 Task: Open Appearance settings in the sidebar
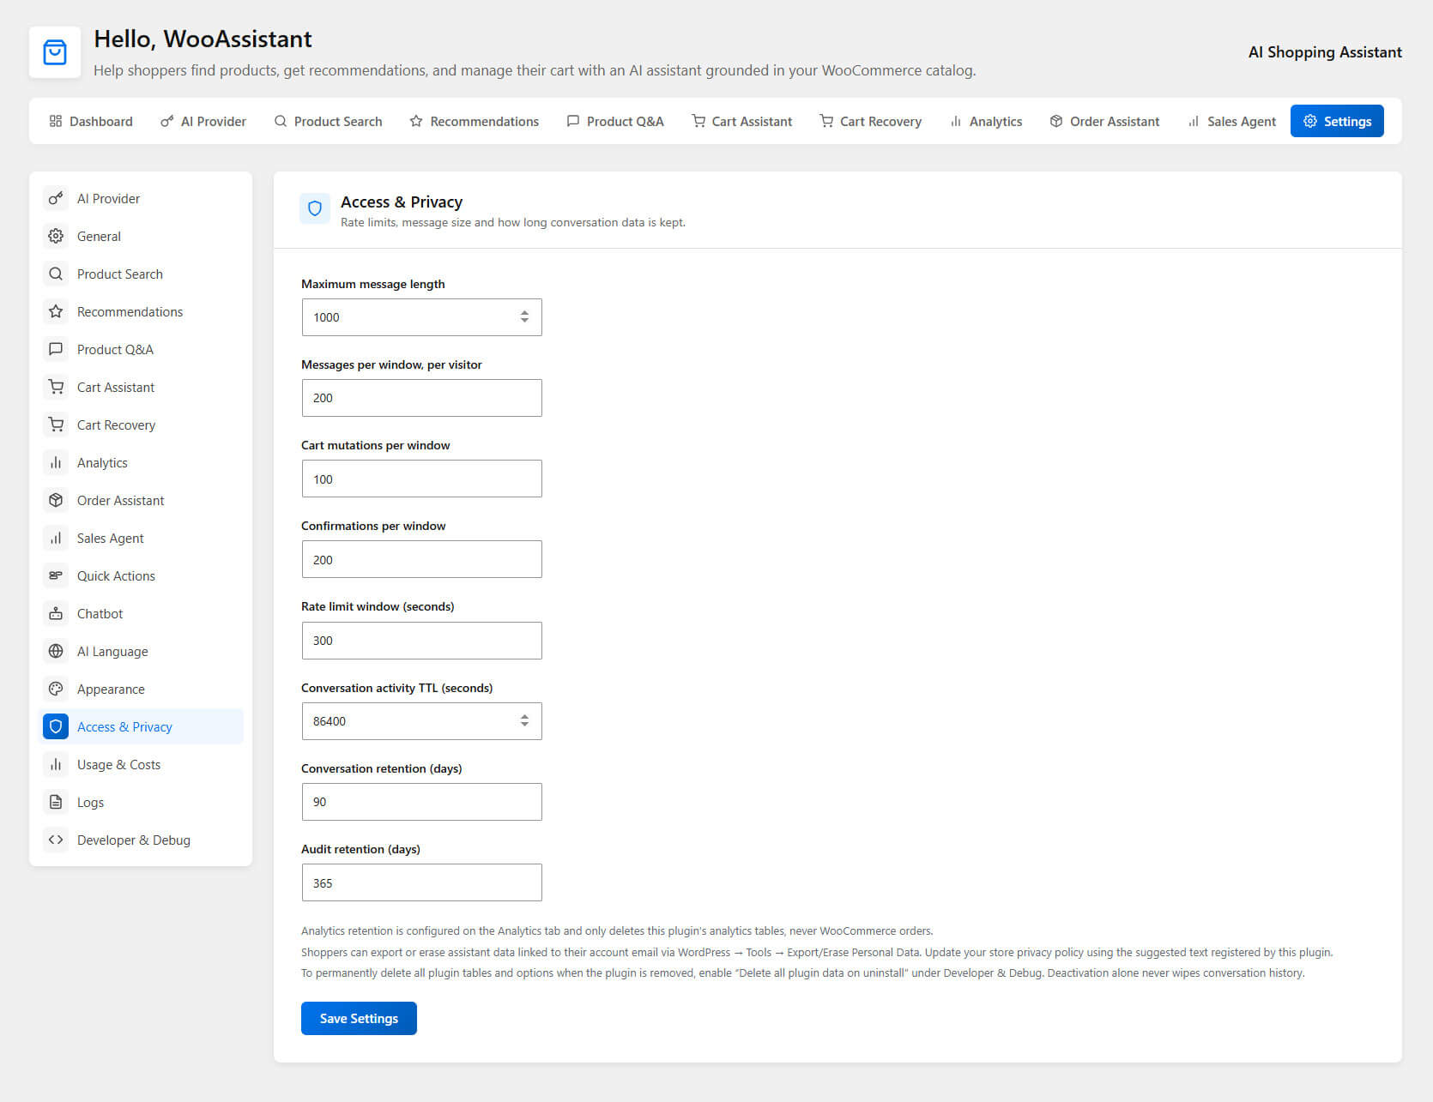click(142, 690)
